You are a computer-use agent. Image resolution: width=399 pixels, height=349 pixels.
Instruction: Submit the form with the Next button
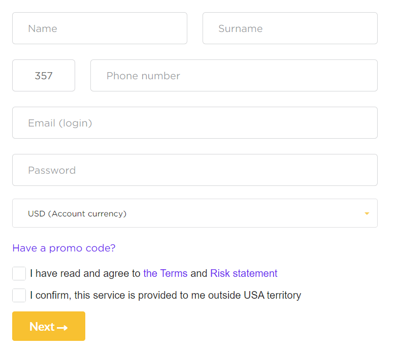(x=49, y=326)
